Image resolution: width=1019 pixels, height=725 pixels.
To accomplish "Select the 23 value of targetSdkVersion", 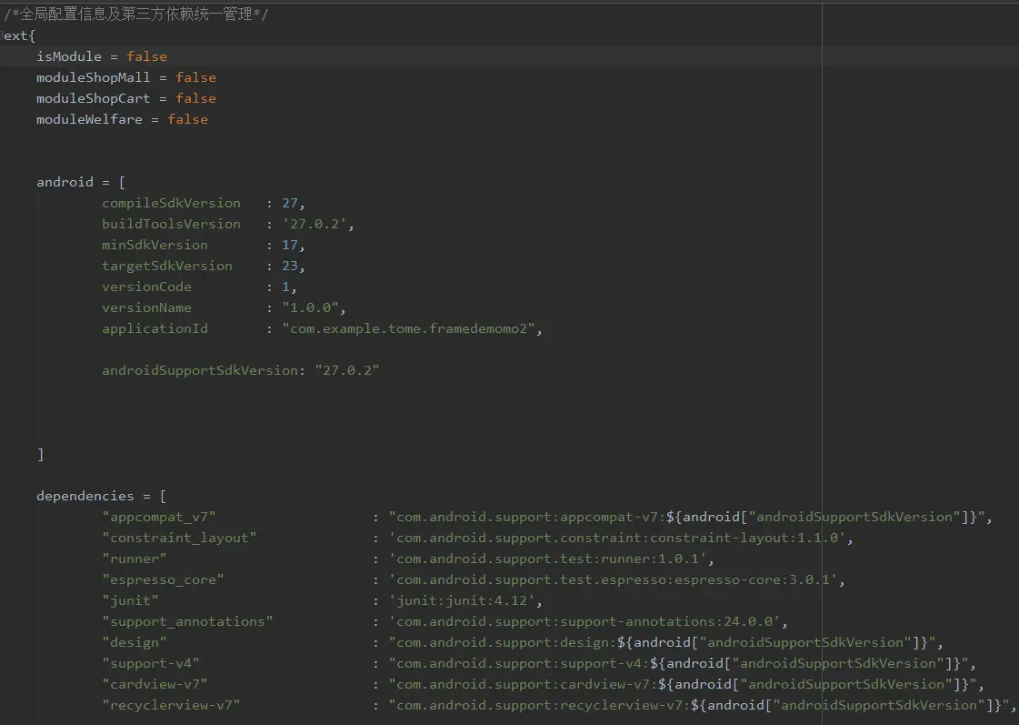I will click(x=290, y=266).
